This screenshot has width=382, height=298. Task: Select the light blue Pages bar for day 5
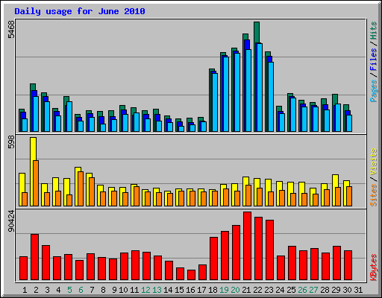point(69,116)
